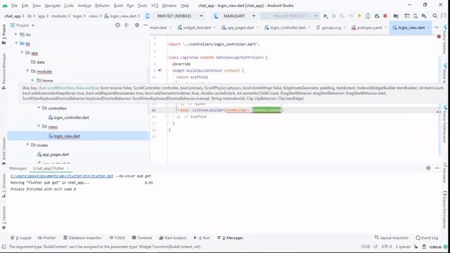Collapse the modules folder
The height and width of the screenshot is (253, 450).
(x=27, y=71)
